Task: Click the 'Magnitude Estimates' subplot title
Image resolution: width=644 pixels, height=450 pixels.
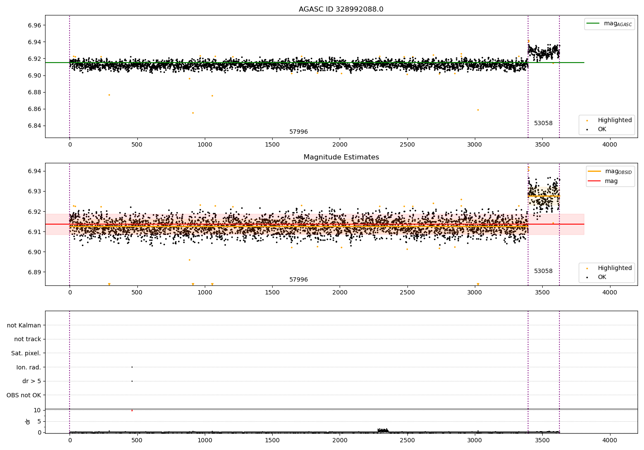Action: pyautogui.click(x=341, y=157)
